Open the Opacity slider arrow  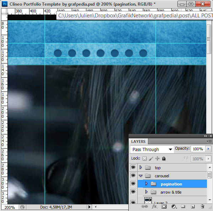click(x=208, y=149)
